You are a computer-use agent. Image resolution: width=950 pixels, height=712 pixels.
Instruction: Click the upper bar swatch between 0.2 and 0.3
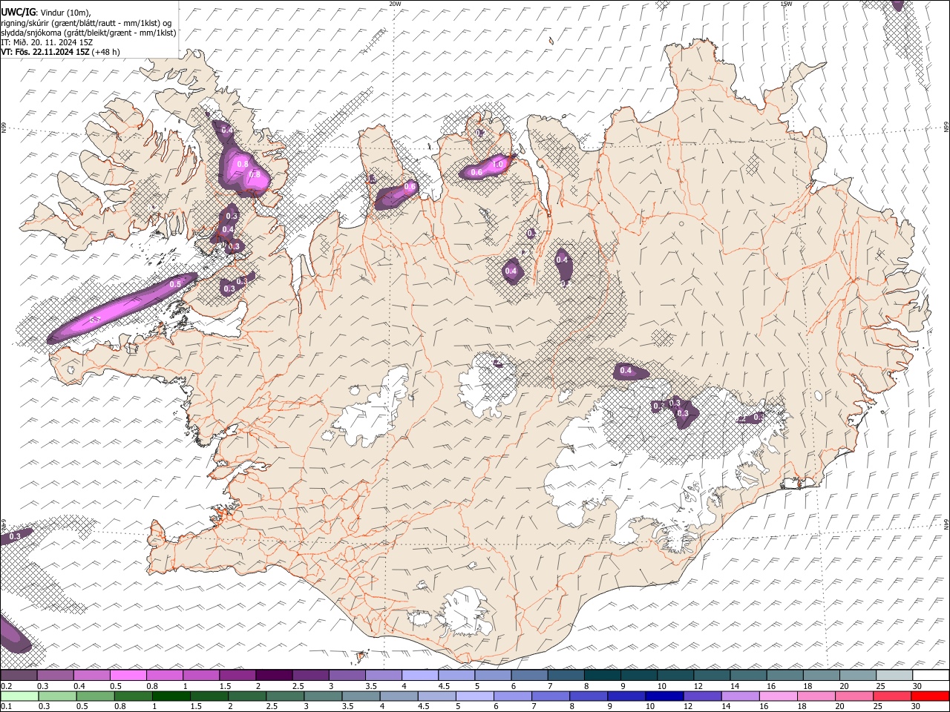click(x=19, y=676)
